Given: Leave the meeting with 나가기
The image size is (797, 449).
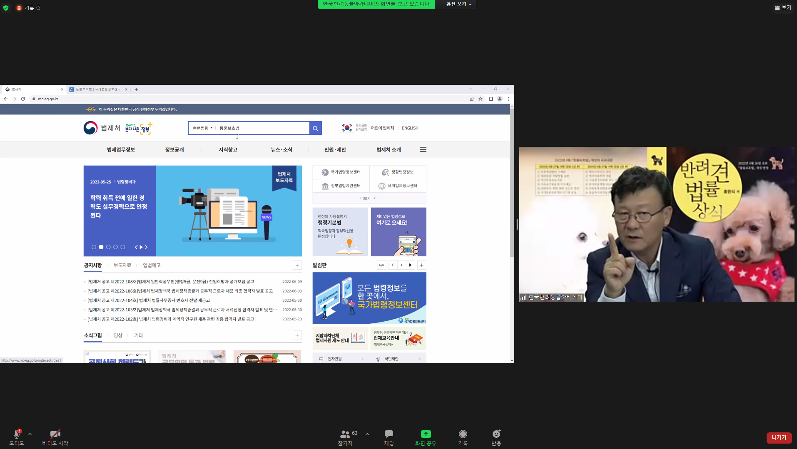Looking at the screenshot, I should click(x=779, y=438).
